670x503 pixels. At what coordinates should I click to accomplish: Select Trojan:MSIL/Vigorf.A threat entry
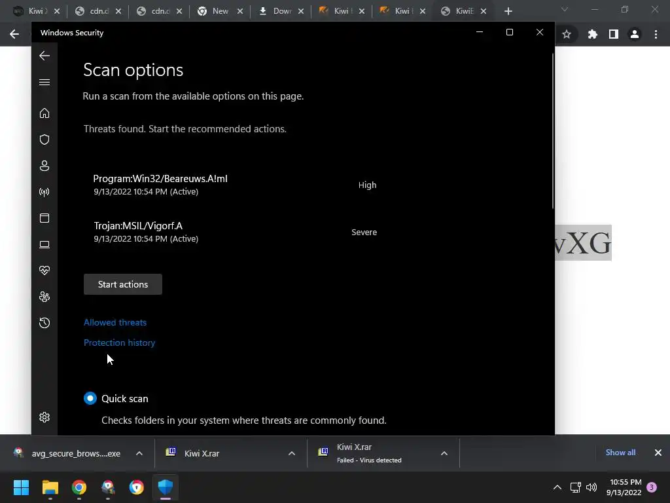(235, 232)
